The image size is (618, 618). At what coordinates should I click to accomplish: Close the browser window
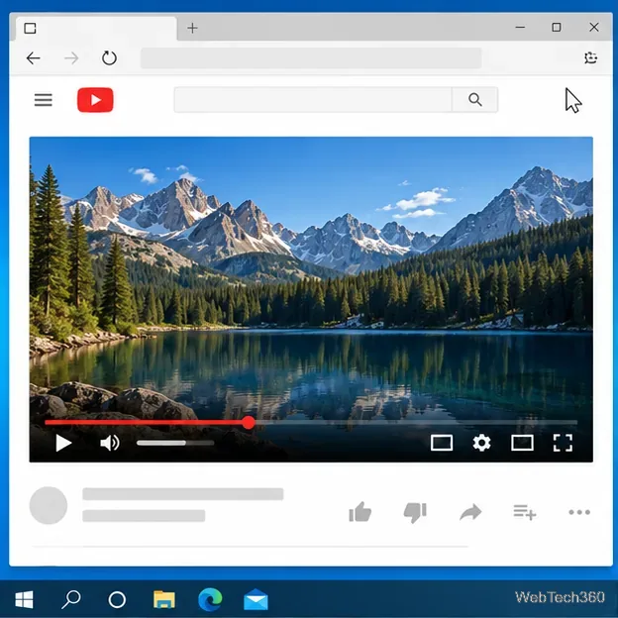594,27
